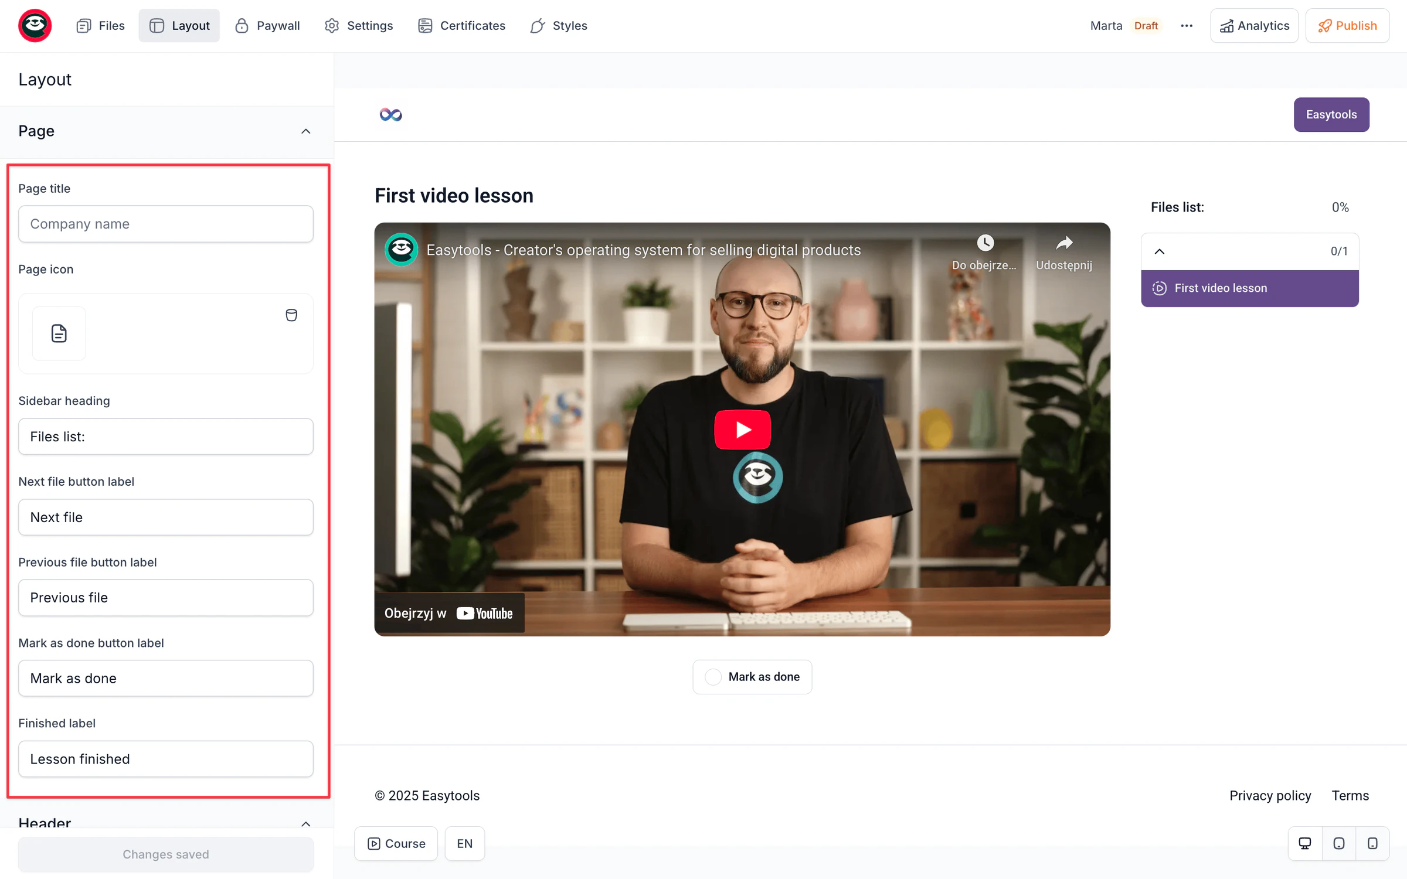The height and width of the screenshot is (879, 1407).
Task: Edit the Sidebar heading field
Action: 166,437
